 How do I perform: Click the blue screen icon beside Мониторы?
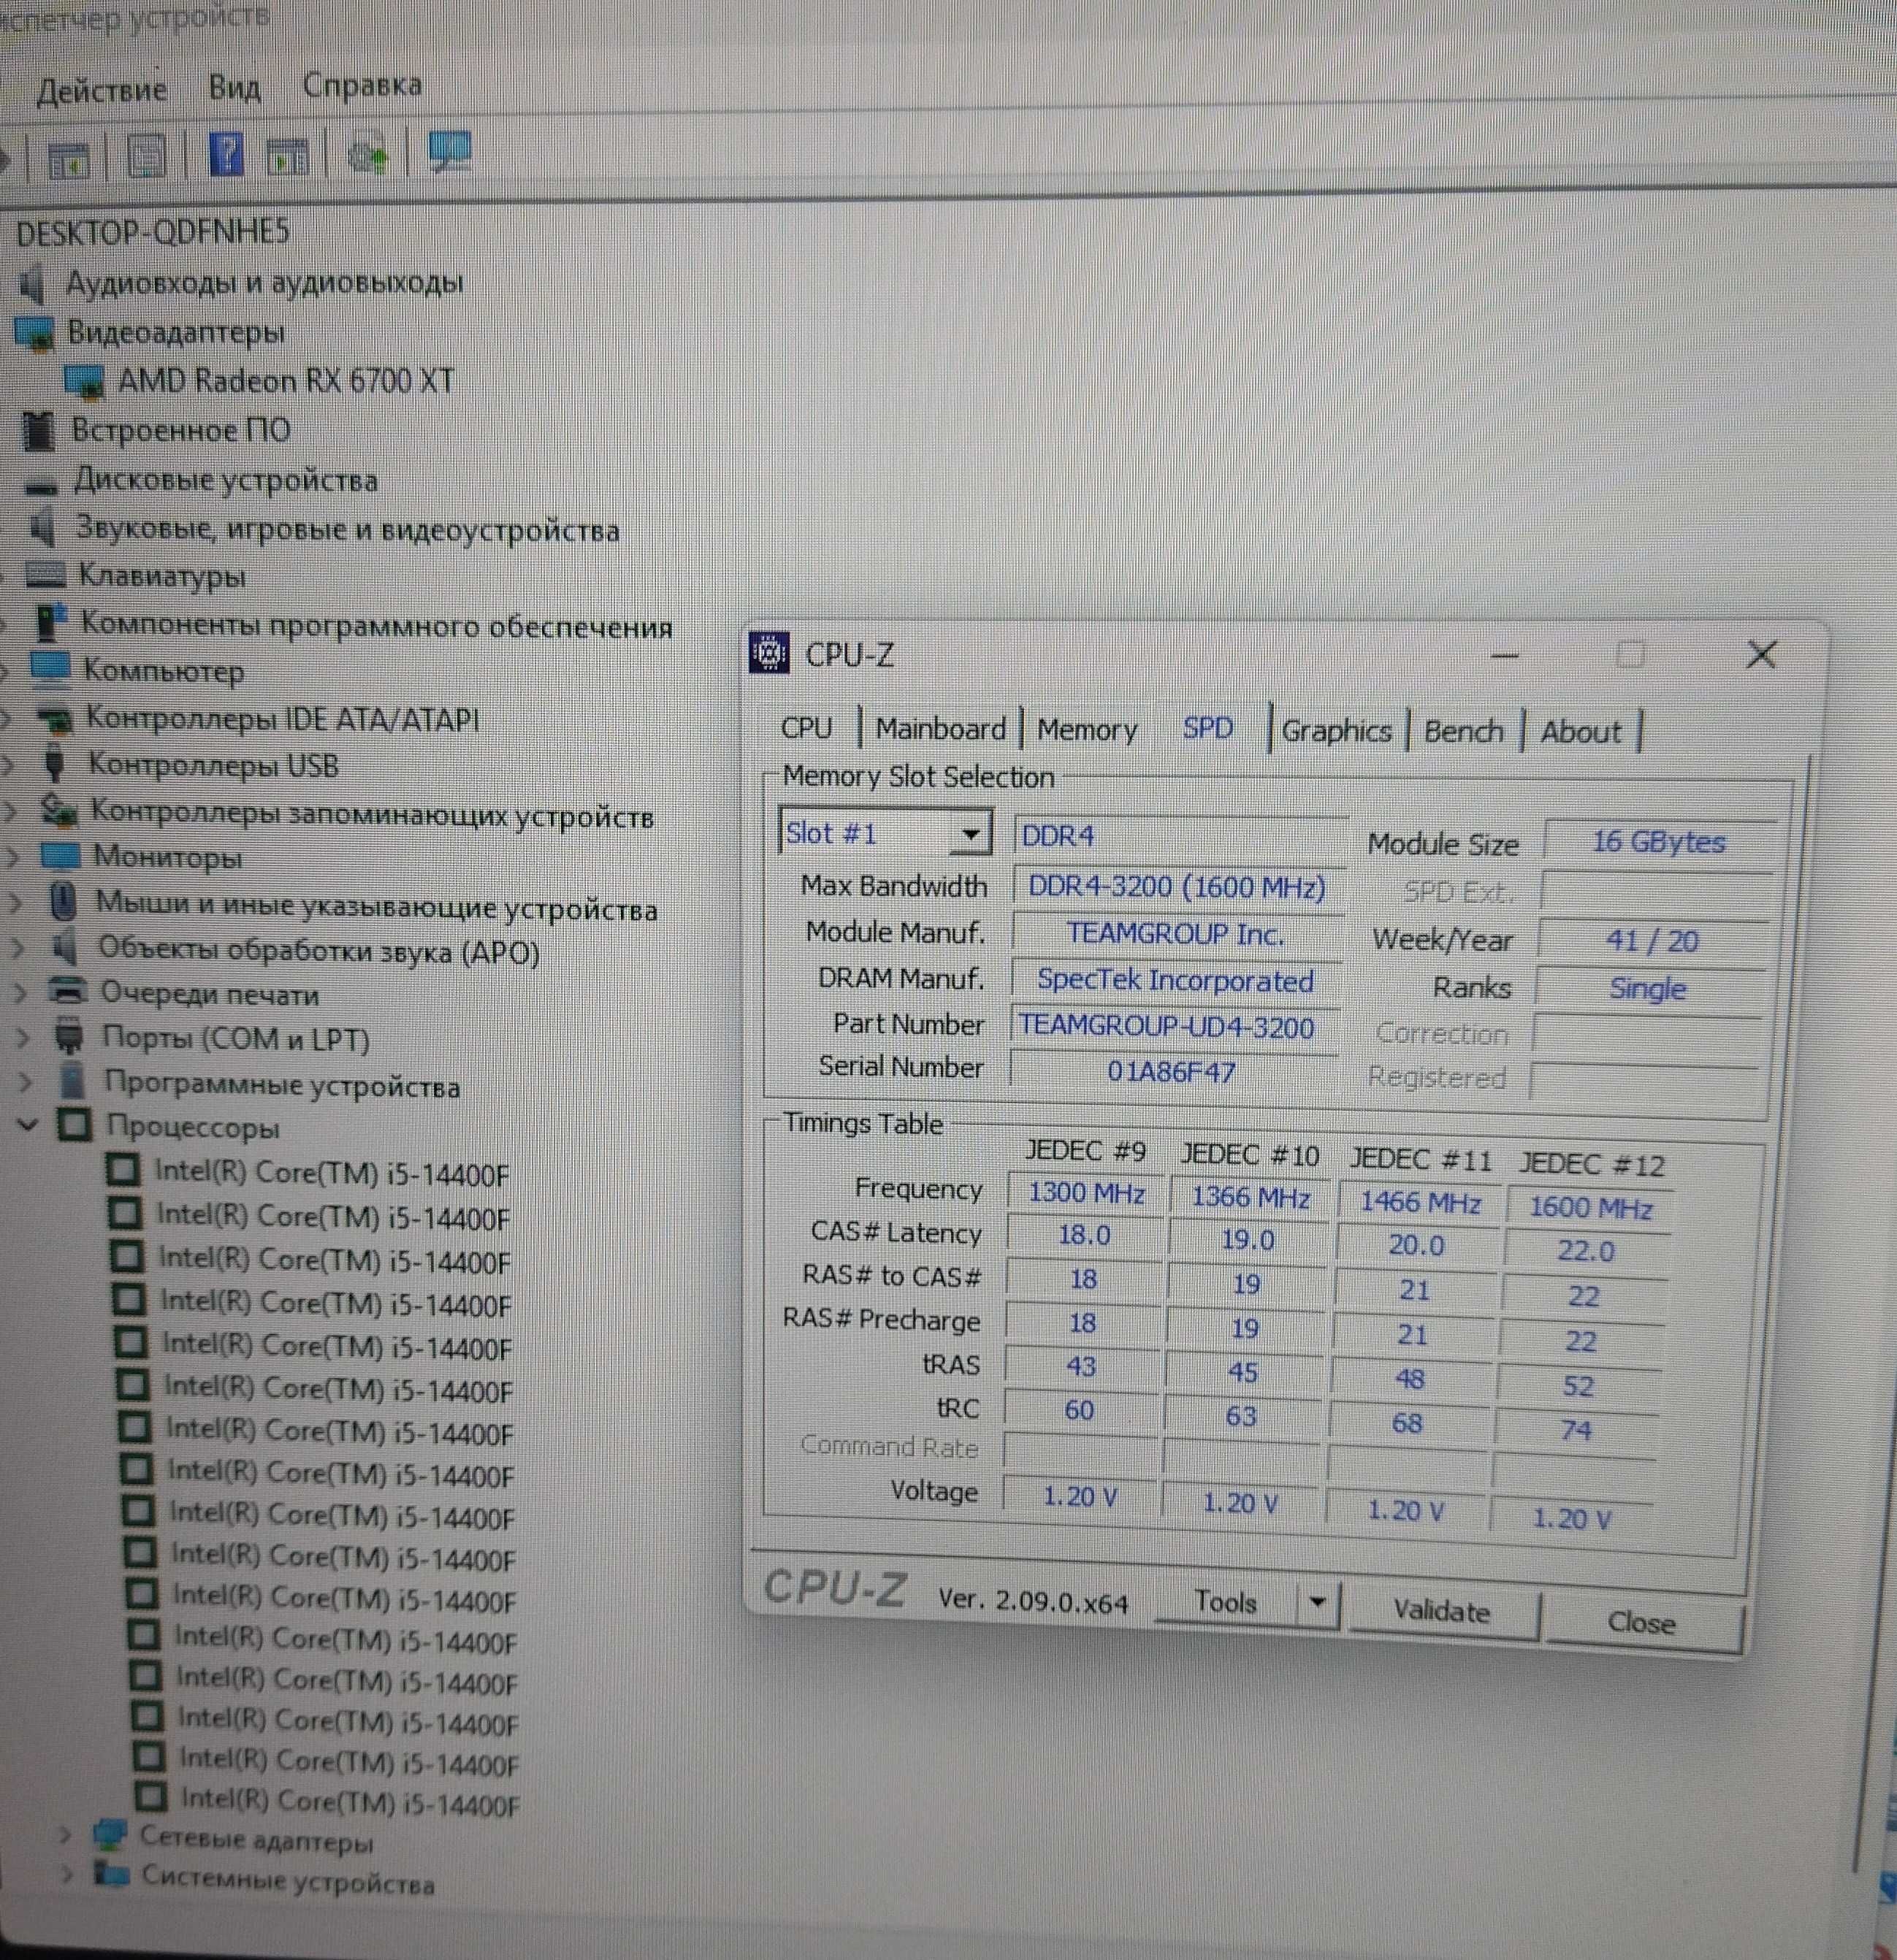pos(60,856)
